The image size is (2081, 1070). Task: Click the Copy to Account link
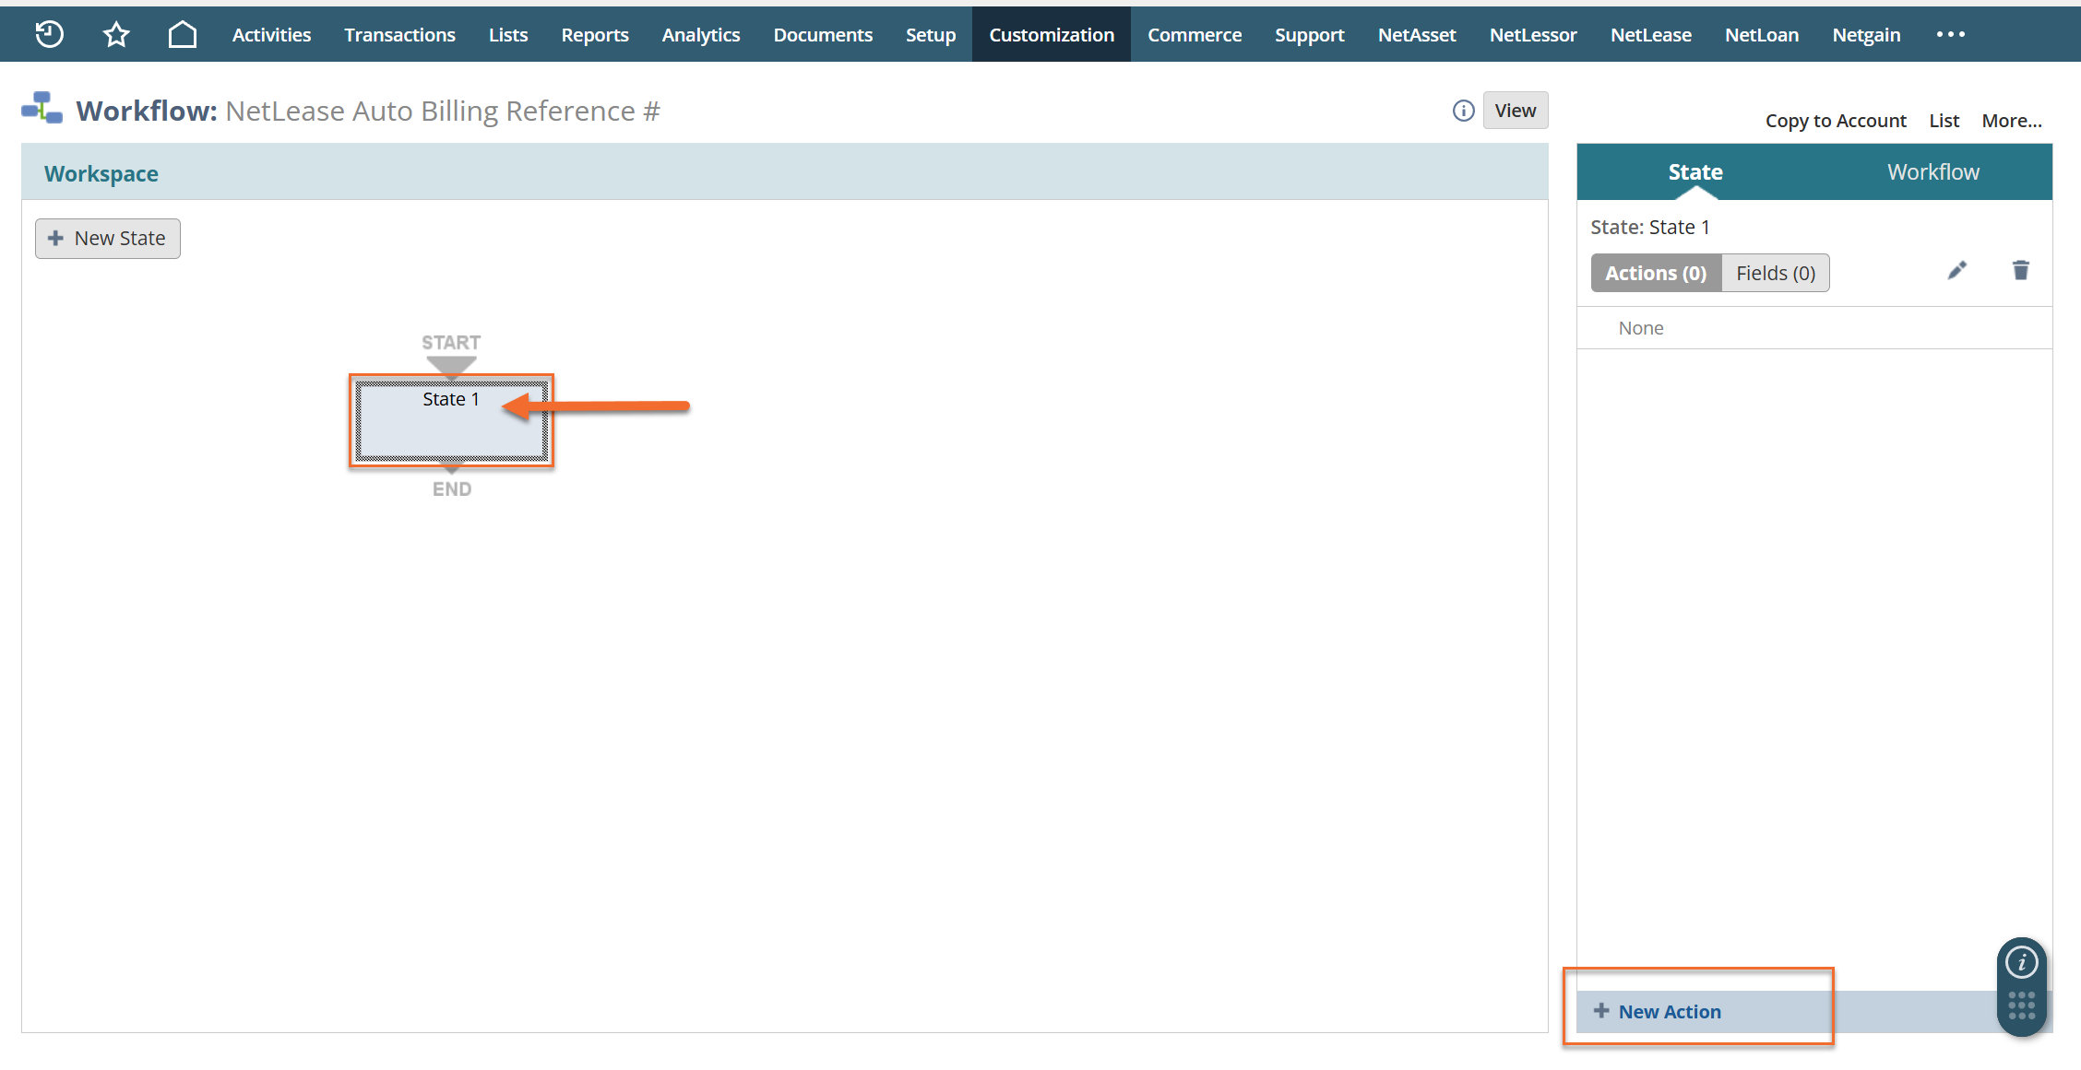[1835, 121]
